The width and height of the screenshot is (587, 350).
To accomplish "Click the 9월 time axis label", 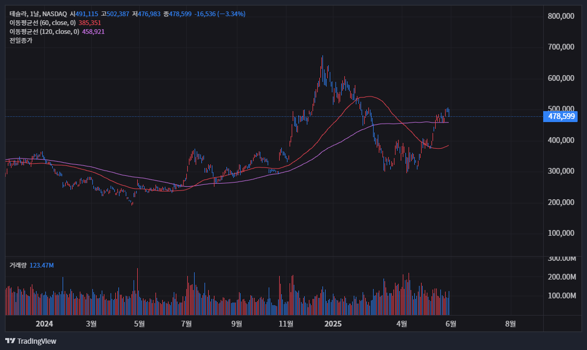I will point(236,324).
